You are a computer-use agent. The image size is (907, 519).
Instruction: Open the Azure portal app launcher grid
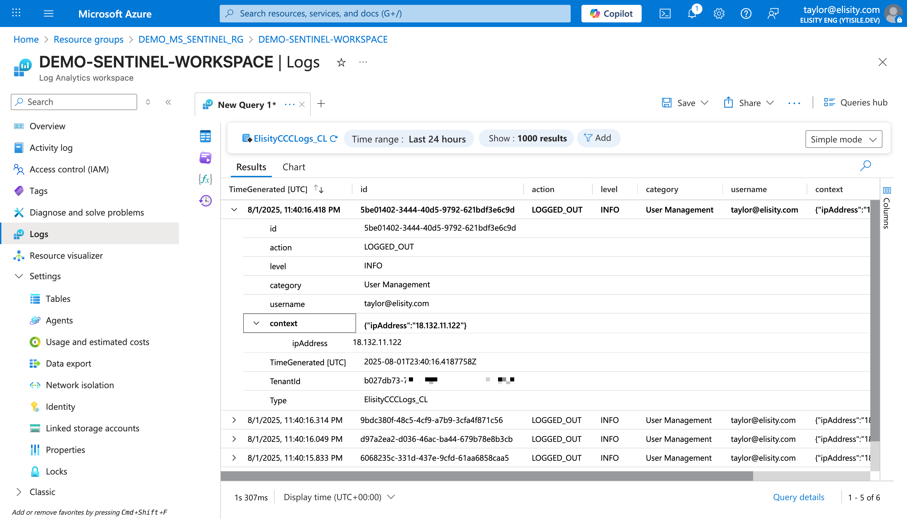(16, 13)
